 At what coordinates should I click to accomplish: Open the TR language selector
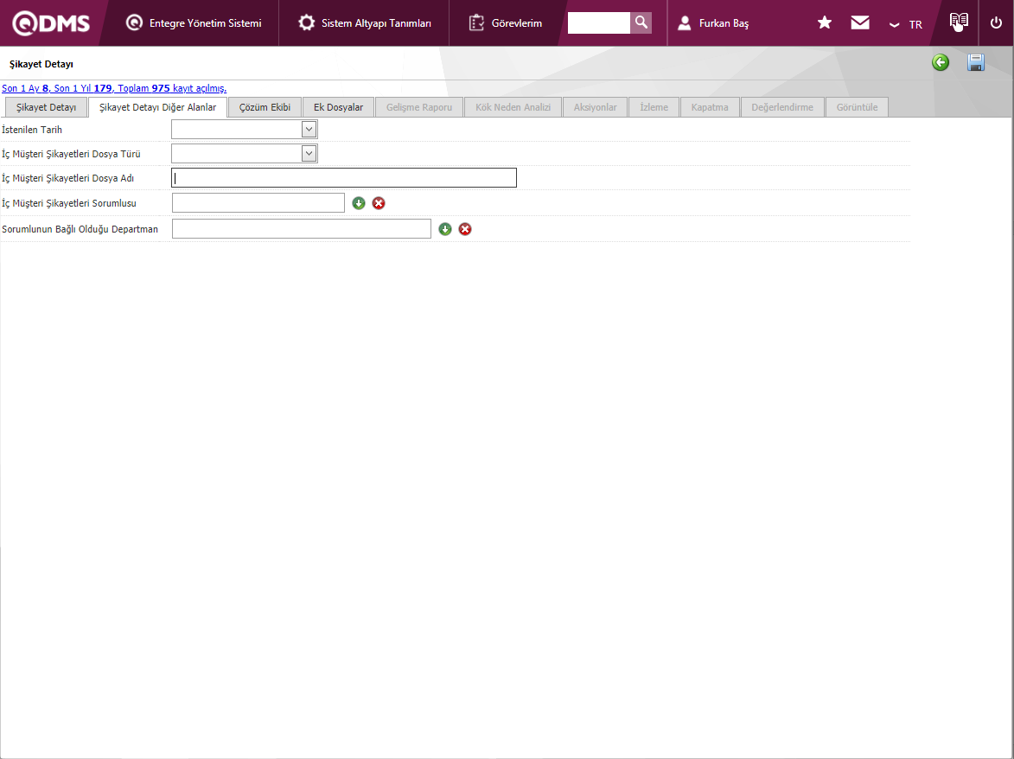tap(906, 24)
